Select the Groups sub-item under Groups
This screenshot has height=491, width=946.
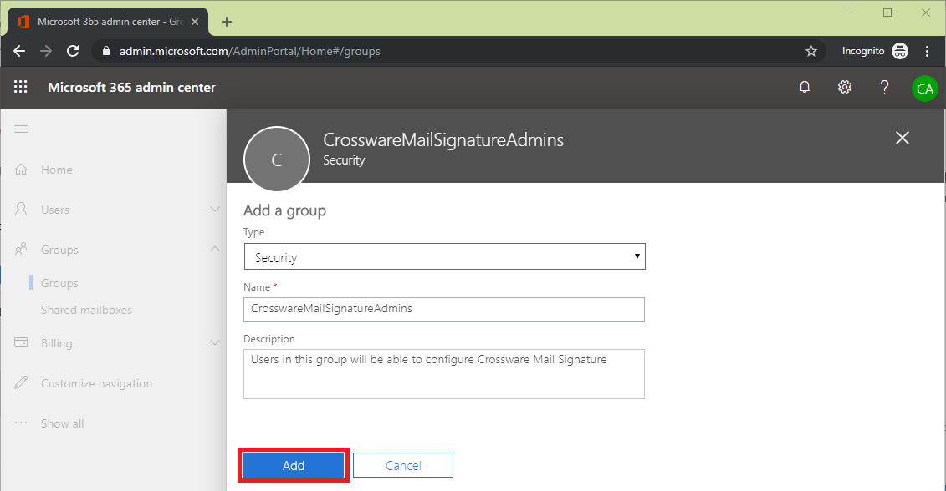pyautogui.click(x=59, y=282)
